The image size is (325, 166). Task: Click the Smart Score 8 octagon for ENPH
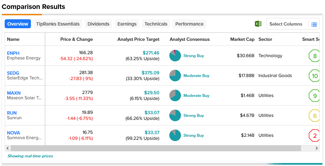pyautogui.click(x=315, y=56)
